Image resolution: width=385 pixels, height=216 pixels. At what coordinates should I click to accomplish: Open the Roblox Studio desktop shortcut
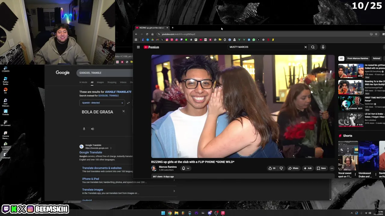pyautogui.click(x=5, y=81)
